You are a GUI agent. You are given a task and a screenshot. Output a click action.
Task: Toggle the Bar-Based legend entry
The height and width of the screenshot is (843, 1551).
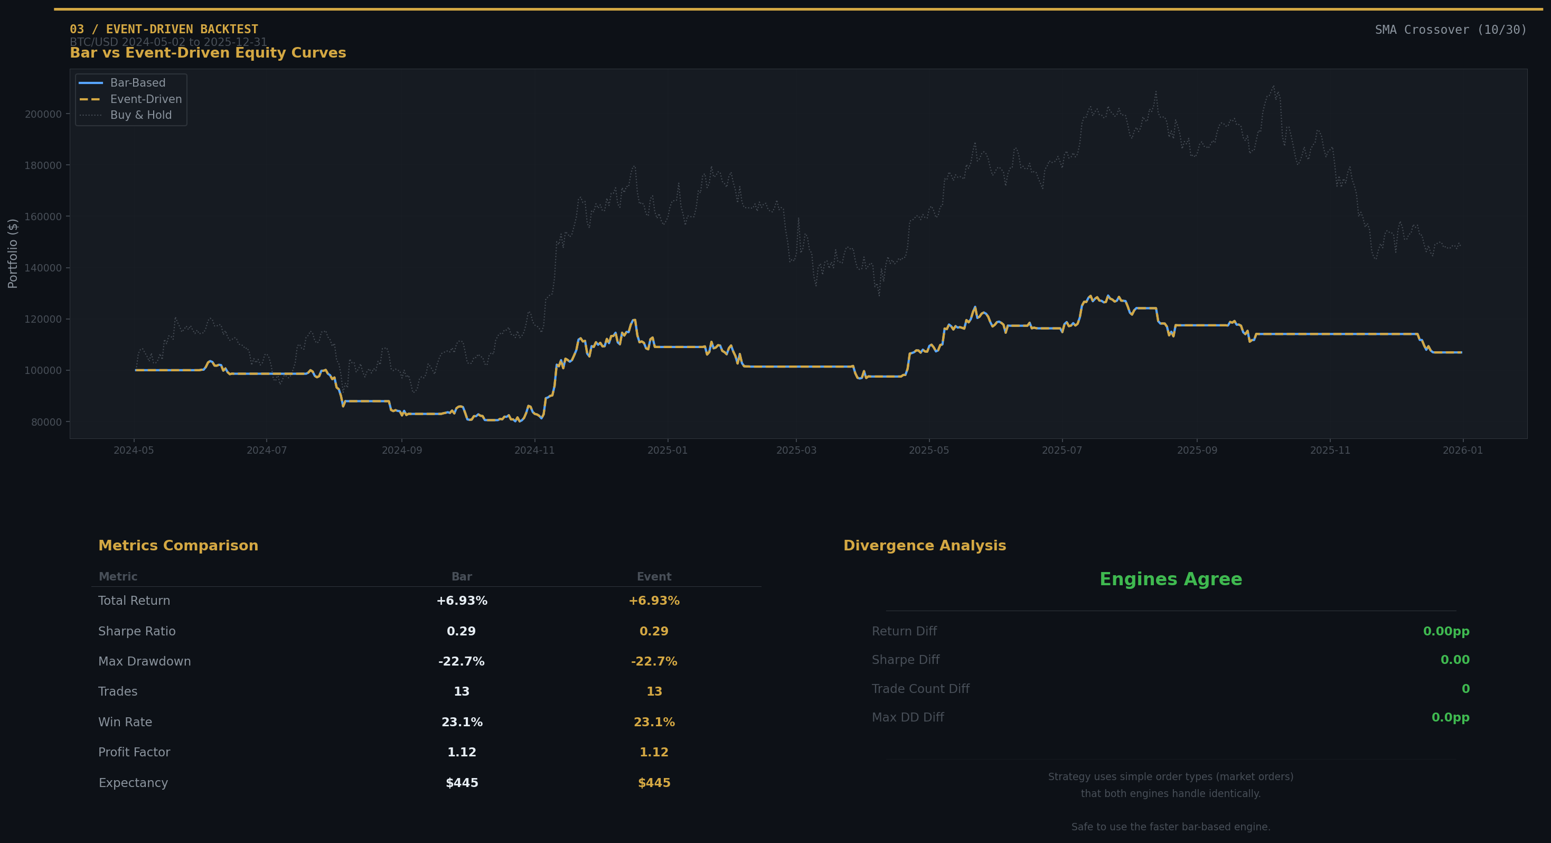click(x=137, y=82)
